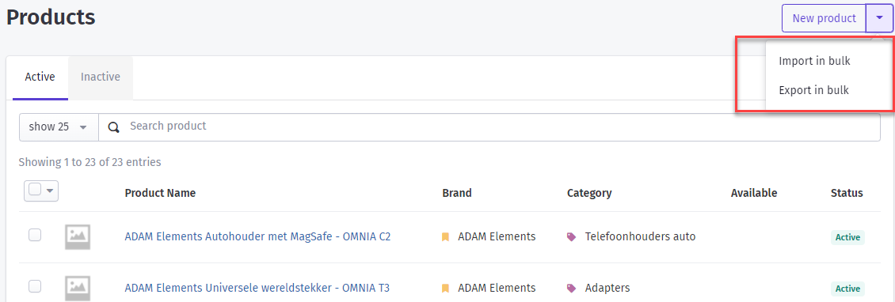This screenshot has width=895, height=302.
Task: Select Import in bulk menu option
Action: click(814, 61)
